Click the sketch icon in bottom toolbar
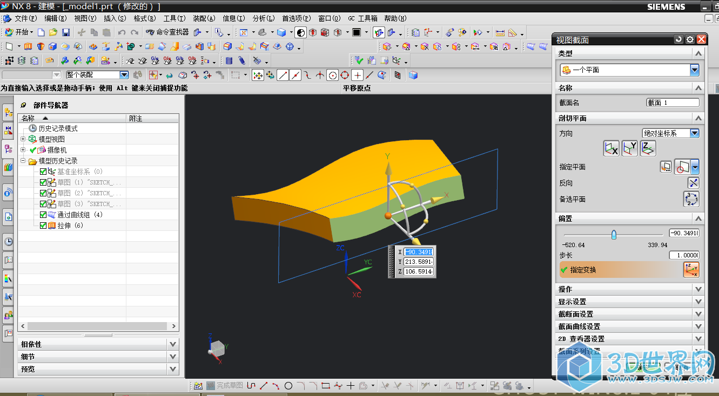Screen dimensions: 719x396 pos(198,386)
